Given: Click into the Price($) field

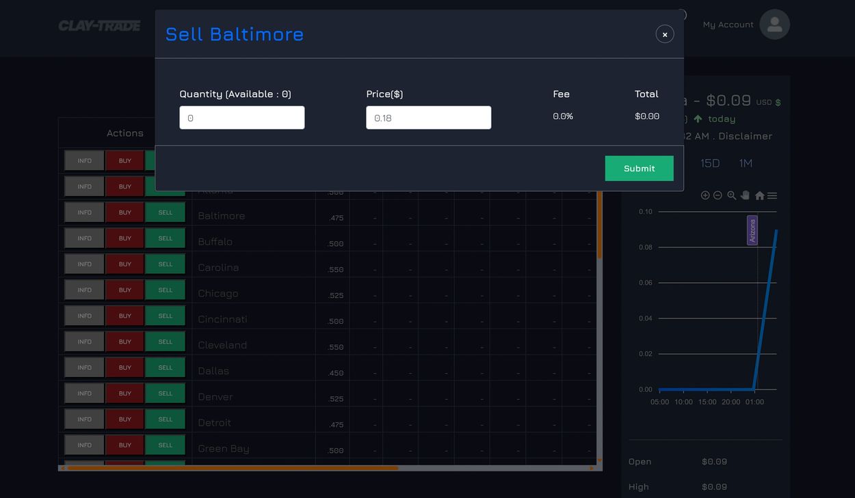Looking at the screenshot, I should pos(428,117).
